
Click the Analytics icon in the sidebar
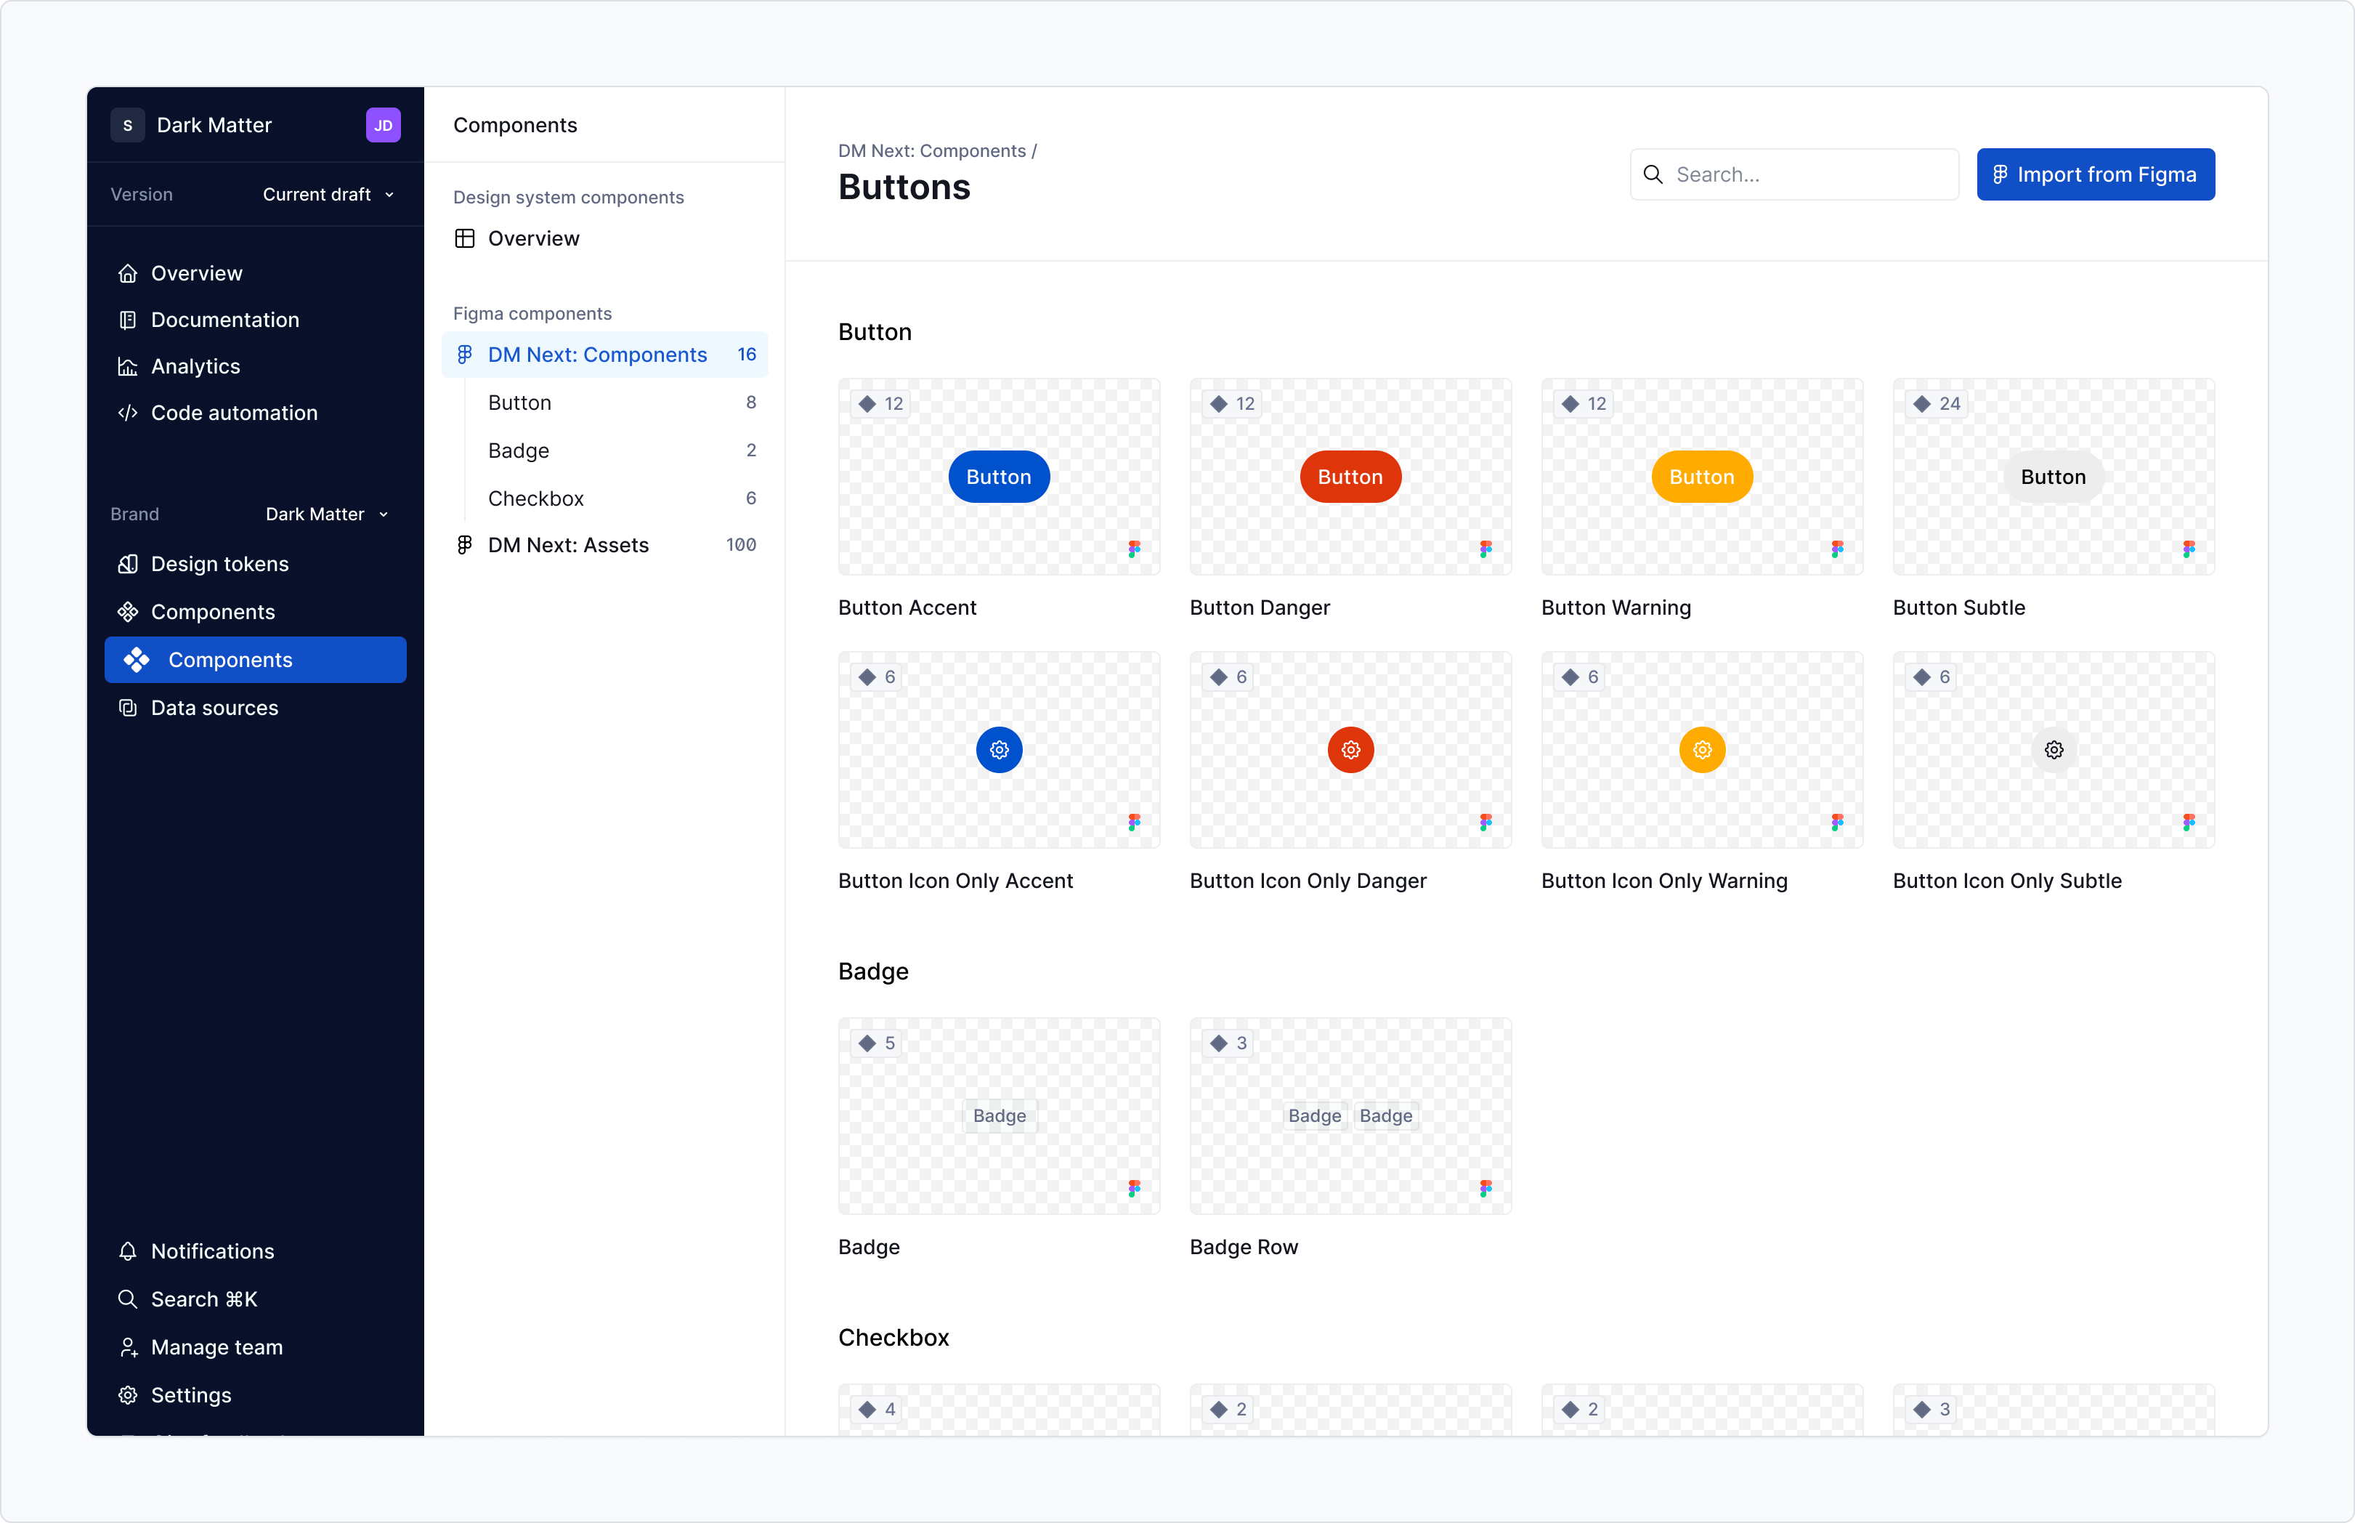click(x=129, y=366)
